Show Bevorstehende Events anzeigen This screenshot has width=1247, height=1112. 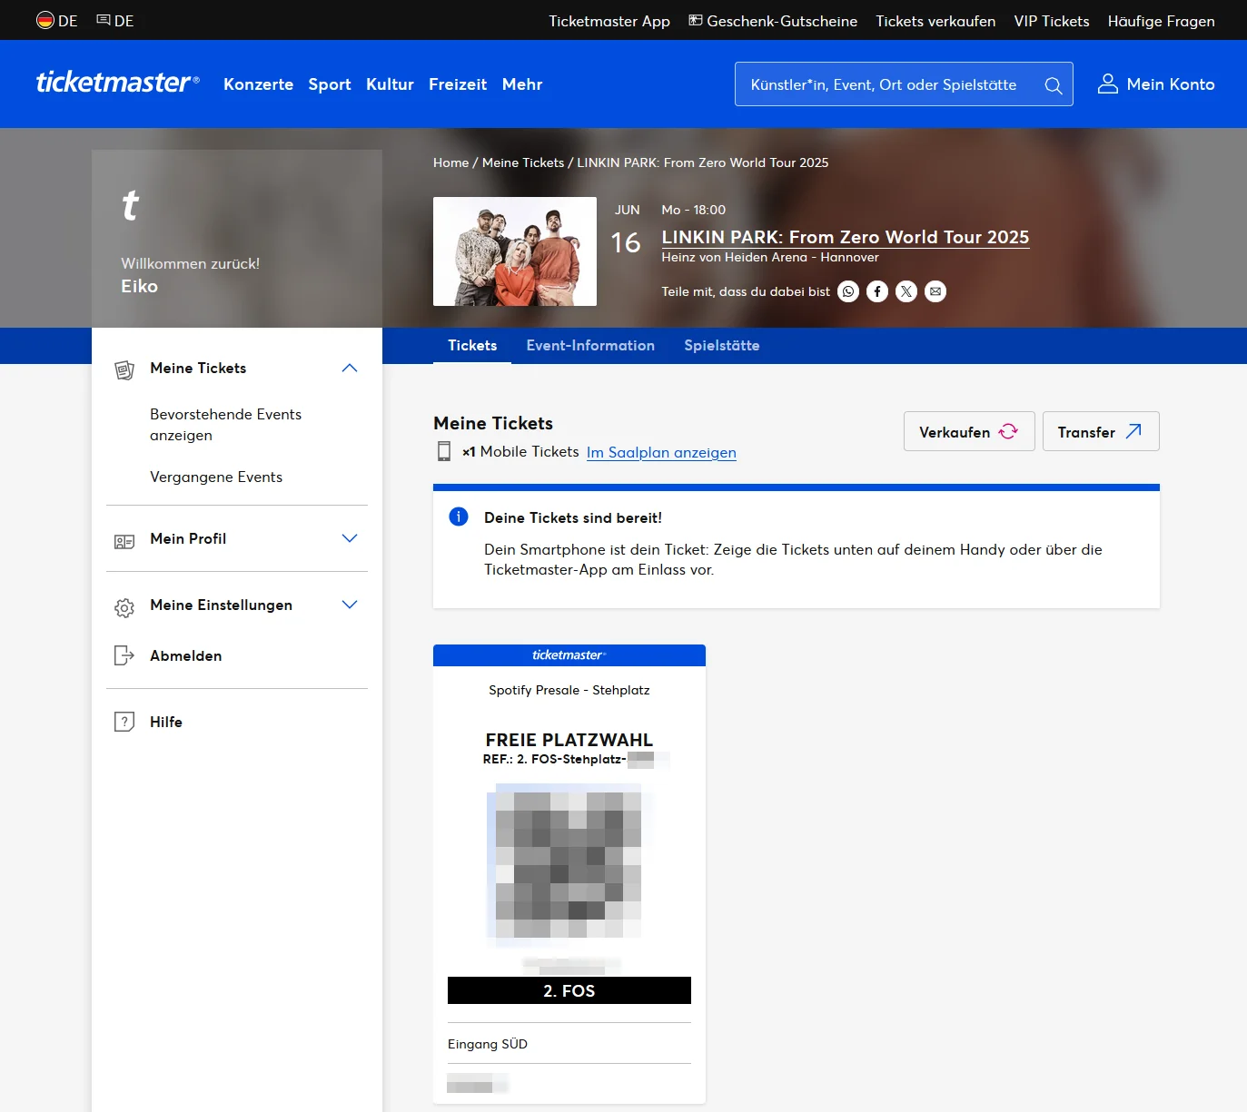pos(225,425)
